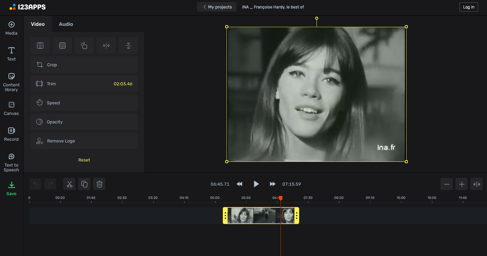Go back to My projects
Image resolution: width=487 pixels, height=256 pixels.
coord(217,7)
